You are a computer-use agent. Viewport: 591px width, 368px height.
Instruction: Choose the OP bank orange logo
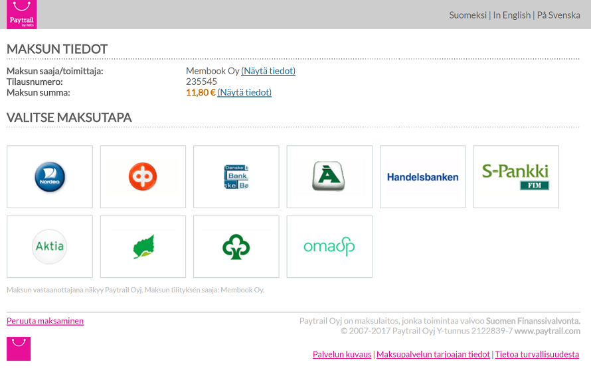click(143, 177)
